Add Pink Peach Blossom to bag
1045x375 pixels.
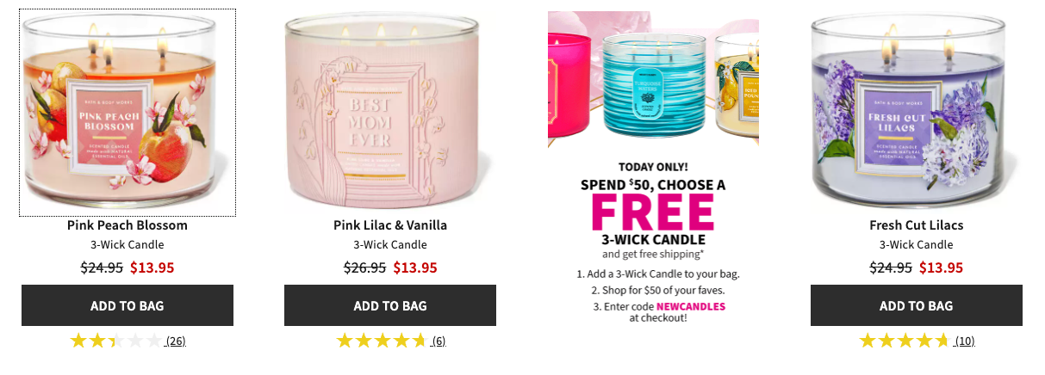pyautogui.click(x=128, y=305)
